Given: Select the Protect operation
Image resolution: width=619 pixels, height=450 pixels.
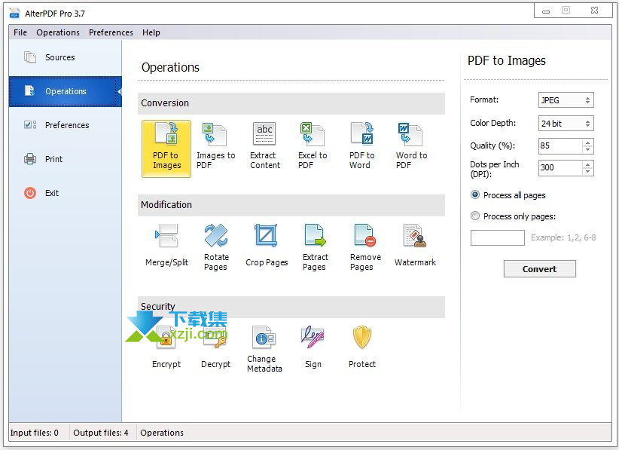Looking at the screenshot, I should (x=362, y=347).
